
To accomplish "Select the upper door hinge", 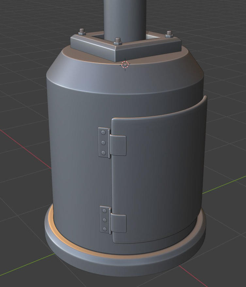I will pos(112,143).
